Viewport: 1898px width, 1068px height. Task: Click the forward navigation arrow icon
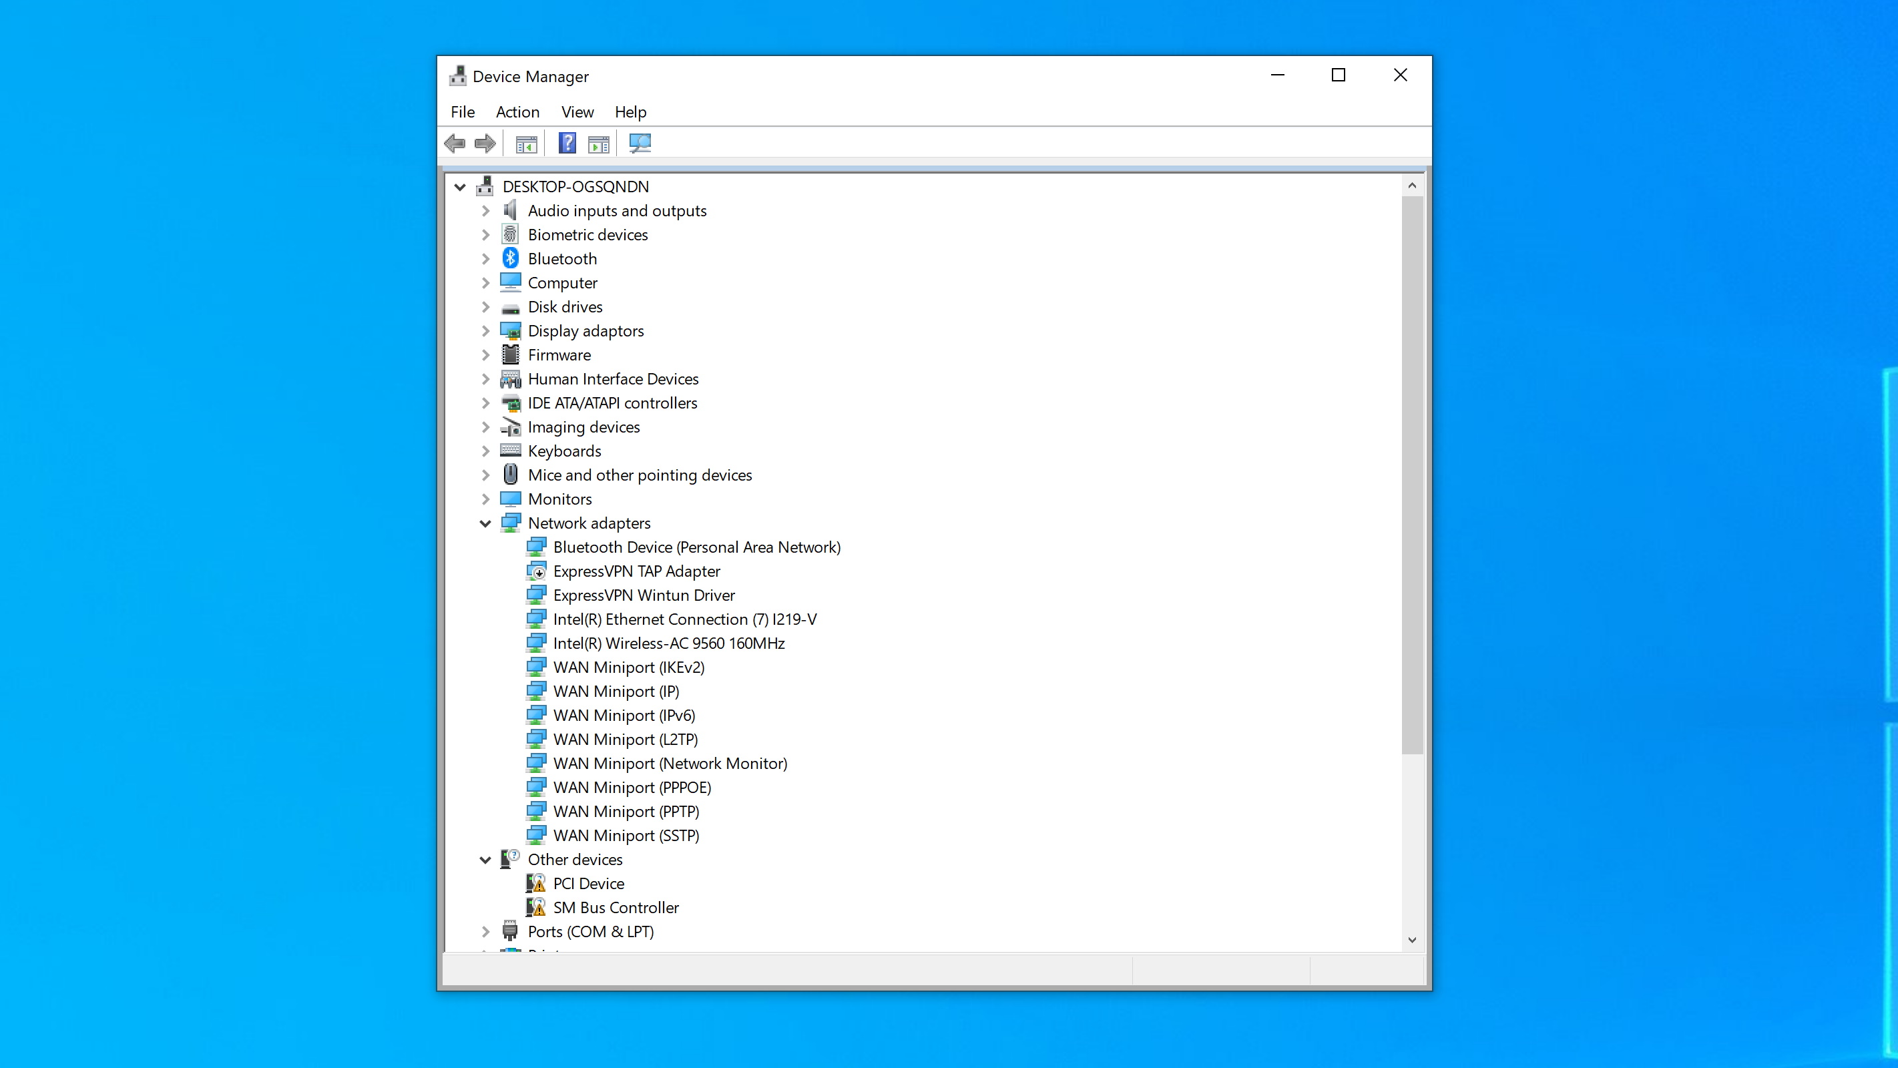click(x=485, y=144)
